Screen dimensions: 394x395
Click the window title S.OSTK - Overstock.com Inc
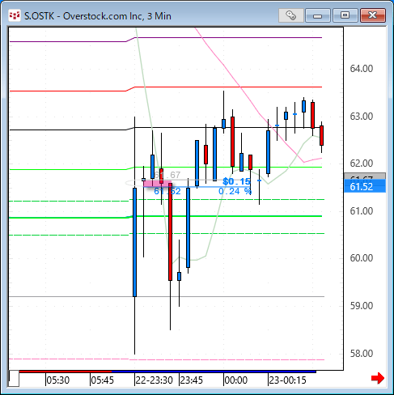[98, 16]
